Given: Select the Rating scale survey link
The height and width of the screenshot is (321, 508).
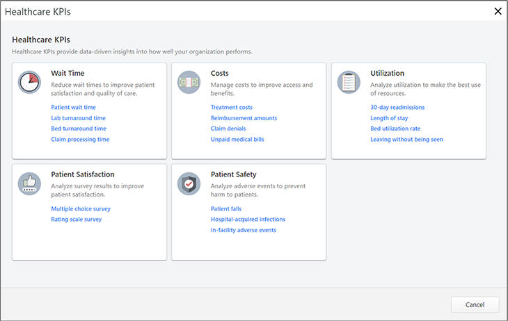Looking at the screenshot, I should [x=77, y=219].
